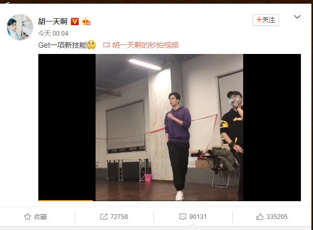Open 胡一天啊的秒拍视频 link

145,45
